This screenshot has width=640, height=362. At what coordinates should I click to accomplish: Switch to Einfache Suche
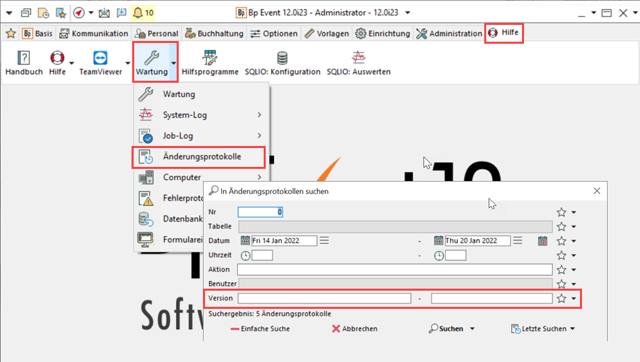[x=260, y=329]
